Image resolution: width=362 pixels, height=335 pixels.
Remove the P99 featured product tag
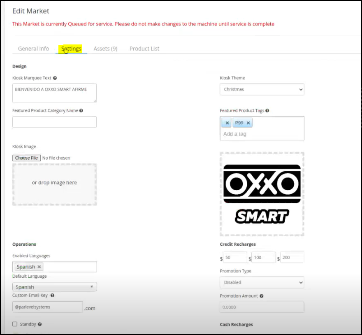248,123
